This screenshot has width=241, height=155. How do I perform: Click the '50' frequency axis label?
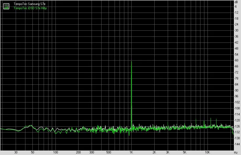32,152
